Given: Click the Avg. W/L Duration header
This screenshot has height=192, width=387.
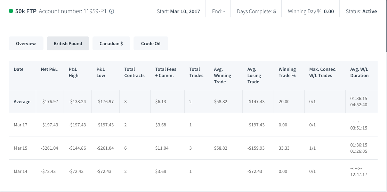Looking at the screenshot, I should click(360, 73).
